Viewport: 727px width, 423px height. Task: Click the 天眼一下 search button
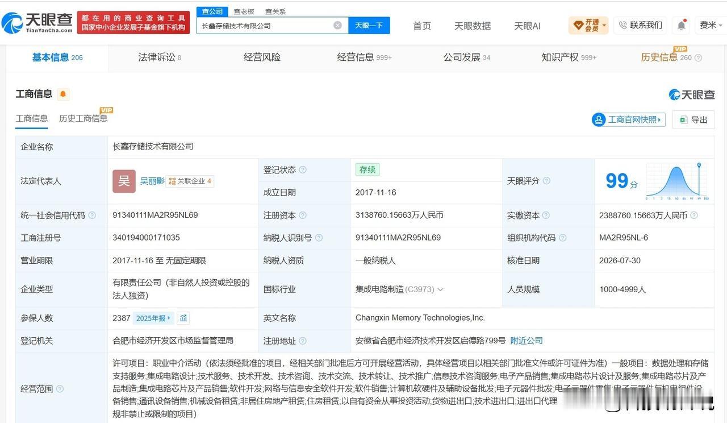[369, 25]
